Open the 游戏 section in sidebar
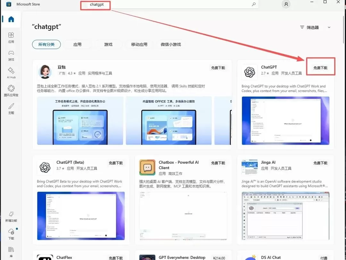 tap(11, 55)
